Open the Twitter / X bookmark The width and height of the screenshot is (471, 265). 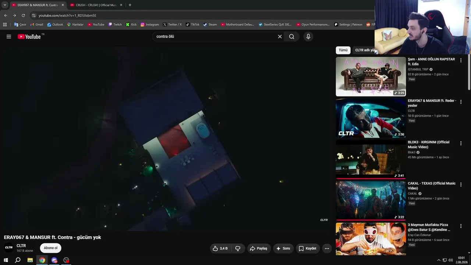172,25
